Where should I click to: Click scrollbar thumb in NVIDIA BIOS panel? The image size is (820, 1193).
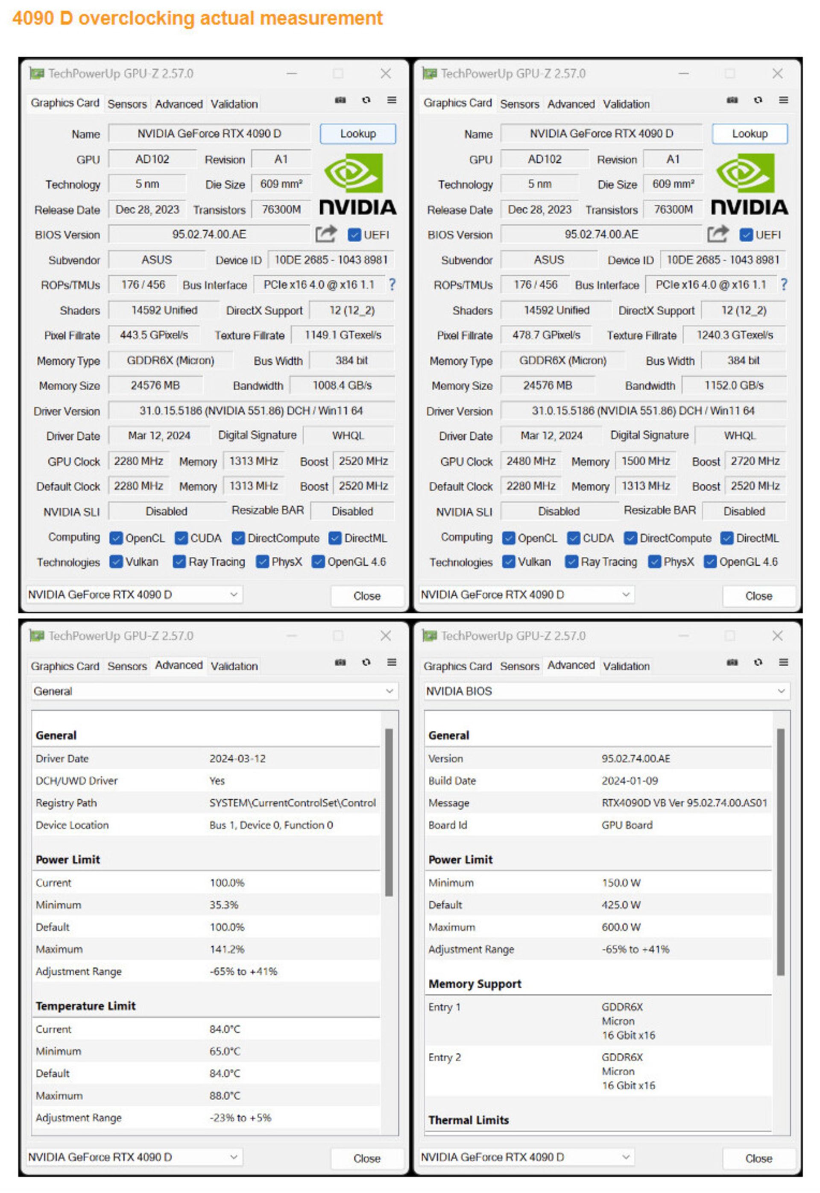click(x=781, y=852)
